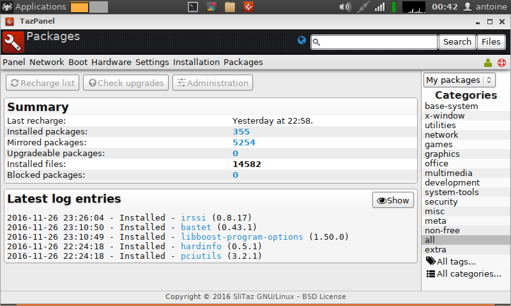Select the utilities category

coord(440,125)
